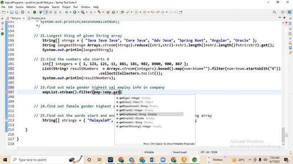The height and width of the screenshot is (164, 293).
Task: Show hidden system tray icons chevron
Action: [250, 160]
